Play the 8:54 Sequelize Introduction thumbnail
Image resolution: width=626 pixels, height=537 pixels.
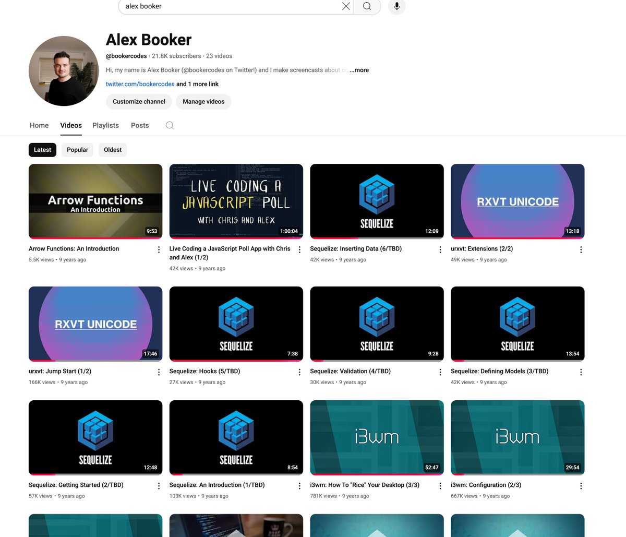pyautogui.click(x=236, y=438)
